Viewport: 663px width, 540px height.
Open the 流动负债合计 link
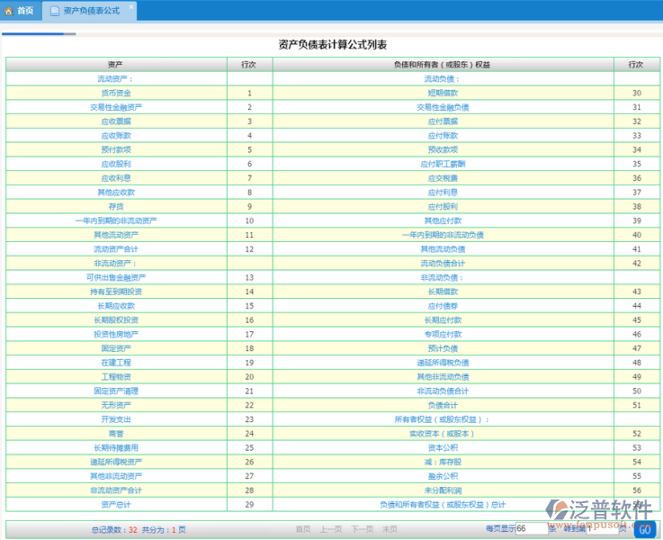tap(443, 264)
